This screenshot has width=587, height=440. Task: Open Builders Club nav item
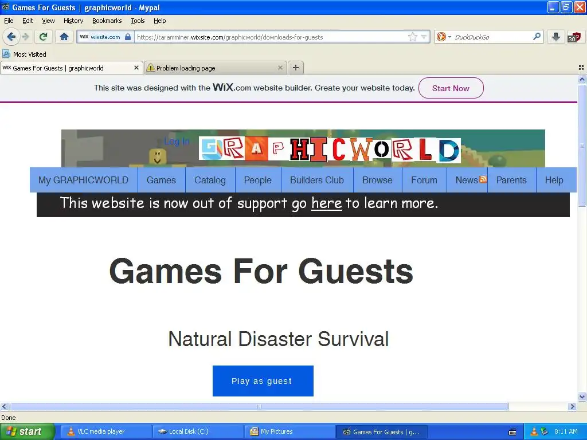pyautogui.click(x=317, y=180)
